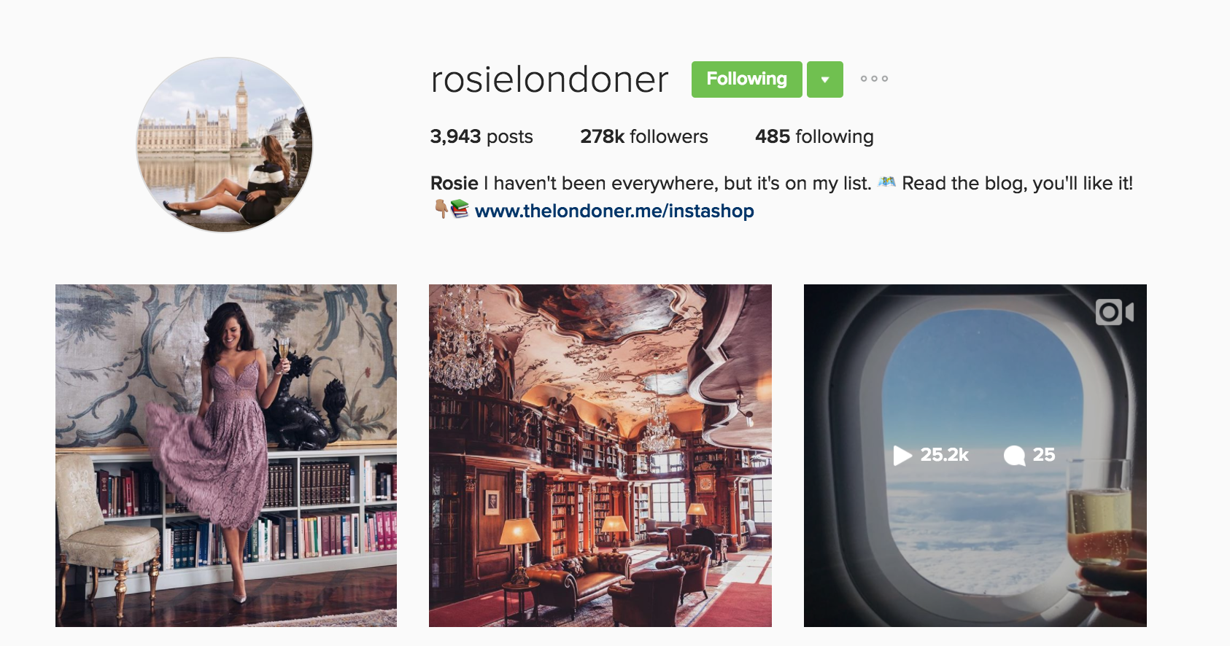
Task: Open the three-dots options menu
Action: pyautogui.click(x=874, y=79)
